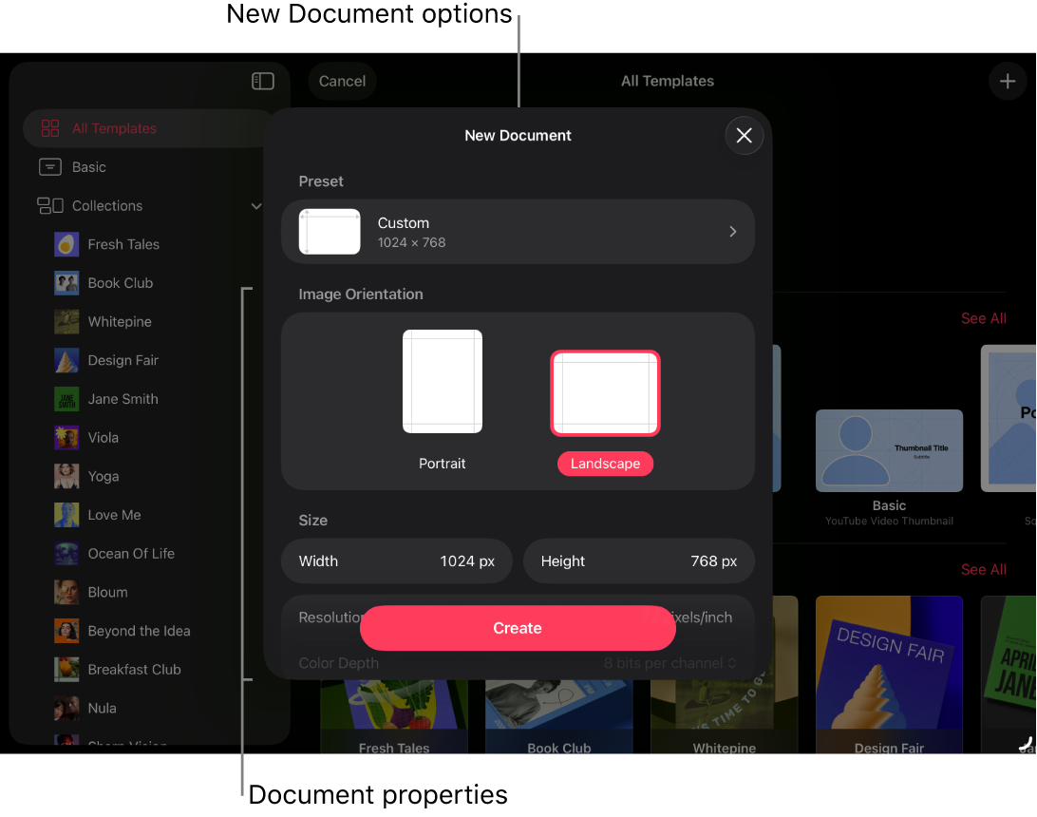
Task: Open the Basic YouTube Video Thumbnail template
Action: coord(889,450)
